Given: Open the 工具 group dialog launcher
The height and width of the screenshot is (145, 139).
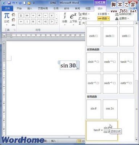Looking at the screenshot, I should pos(14,30).
